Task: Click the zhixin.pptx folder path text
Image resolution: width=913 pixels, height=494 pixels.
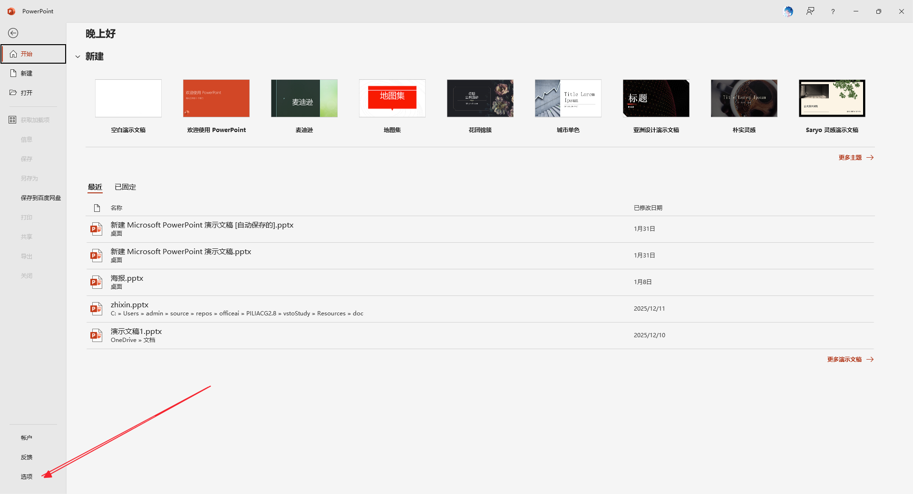Action: (x=237, y=313)
